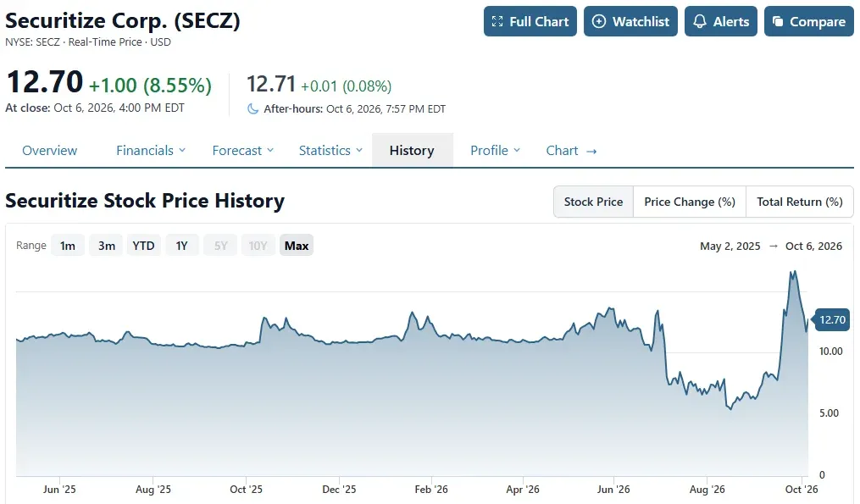Expand the Forecast dropdown chevron

click(270, 150)
